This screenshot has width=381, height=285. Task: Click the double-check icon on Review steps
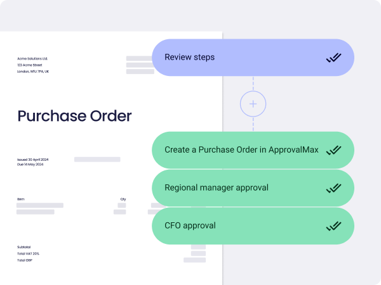[333, 58]
